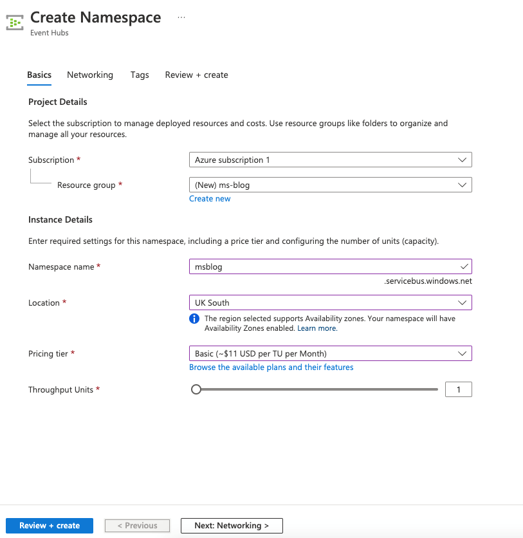
Task: Click the Throughput Units slider handle
Action: point(196,389)
